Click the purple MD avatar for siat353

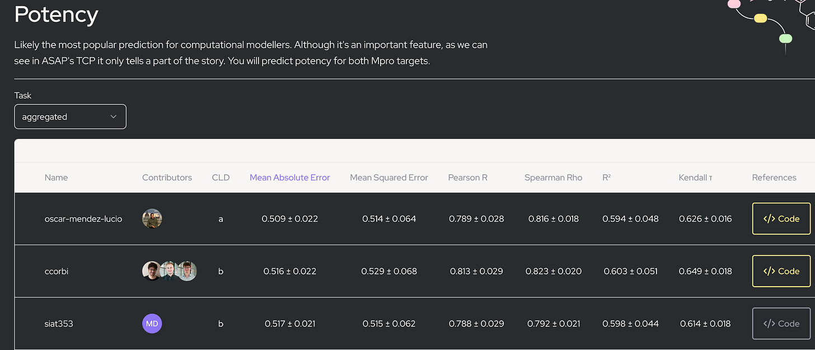(x=152, y=323)
